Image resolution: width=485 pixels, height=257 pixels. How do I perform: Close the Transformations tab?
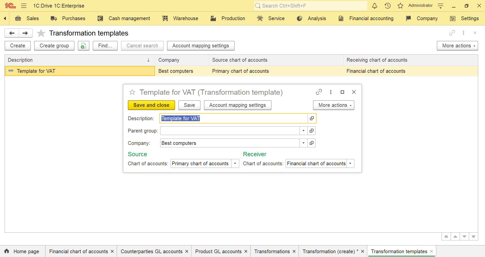coord(294,251)
